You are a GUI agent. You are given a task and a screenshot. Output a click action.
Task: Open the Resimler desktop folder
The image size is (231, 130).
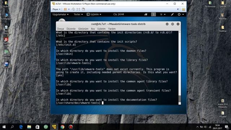[223, 17]
